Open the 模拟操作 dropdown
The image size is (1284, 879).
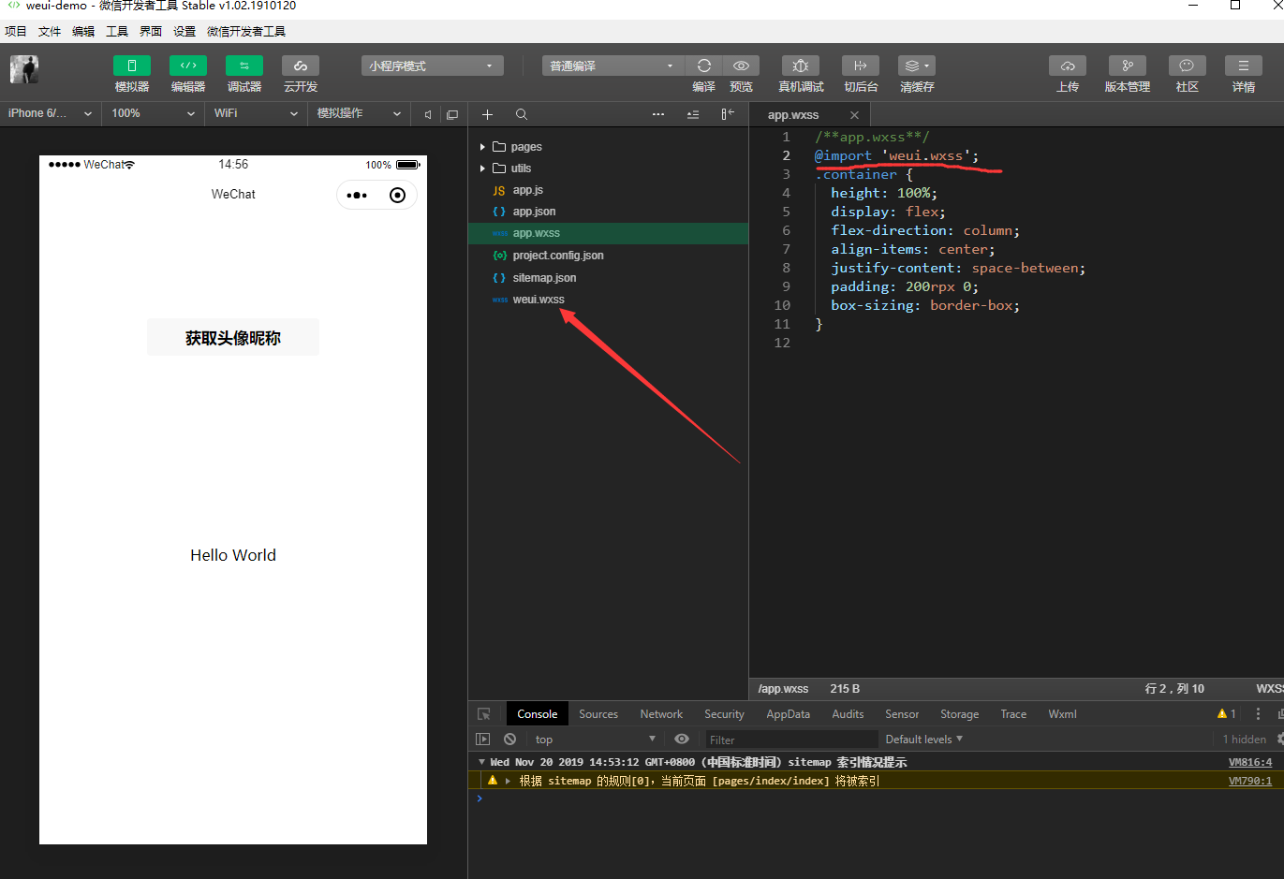click(360, 113)
